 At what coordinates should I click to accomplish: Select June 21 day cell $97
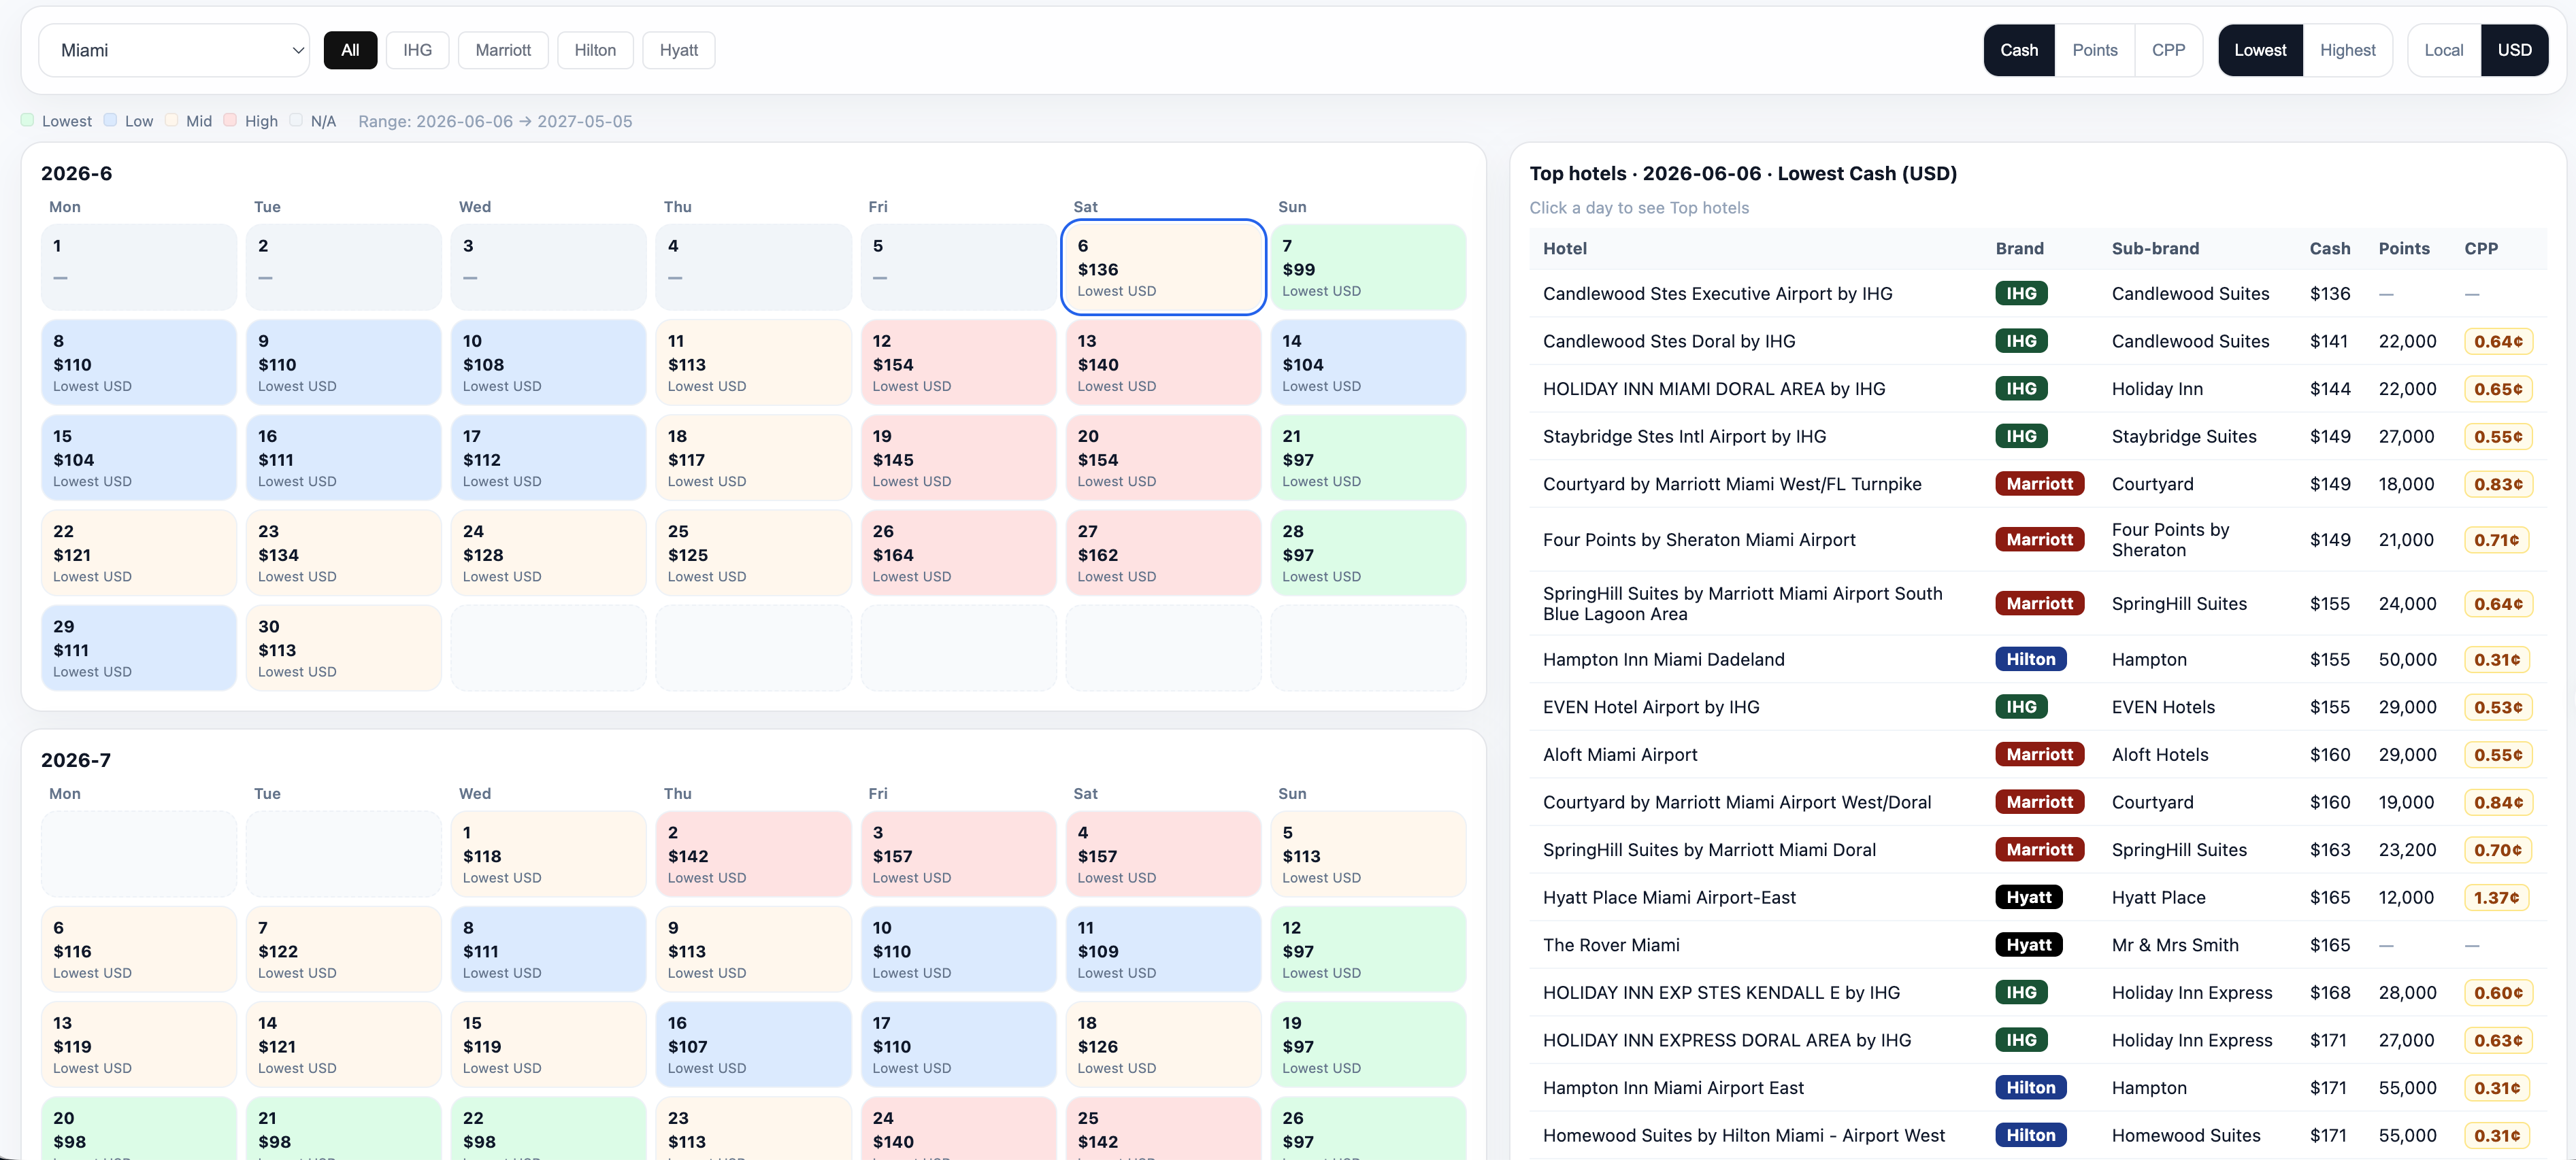pyautogui.click(x=1368, y=458)
